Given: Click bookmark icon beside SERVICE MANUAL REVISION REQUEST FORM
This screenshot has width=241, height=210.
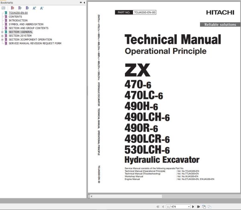Looking at the screenshot, I should tap(6, 43).
